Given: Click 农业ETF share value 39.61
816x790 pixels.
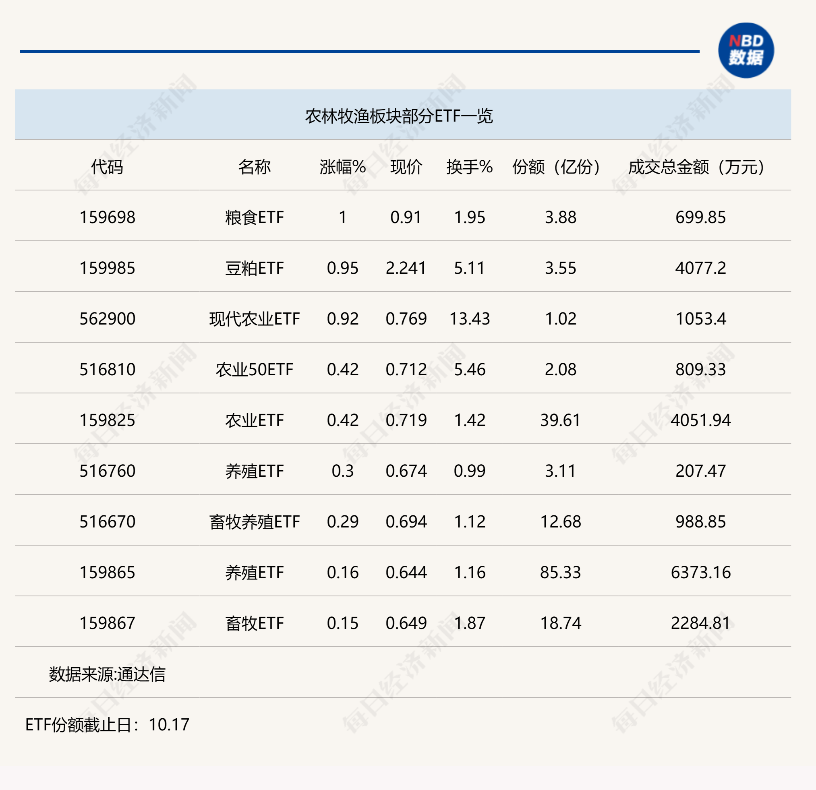Looking at the screenshot, I should 560,420.
